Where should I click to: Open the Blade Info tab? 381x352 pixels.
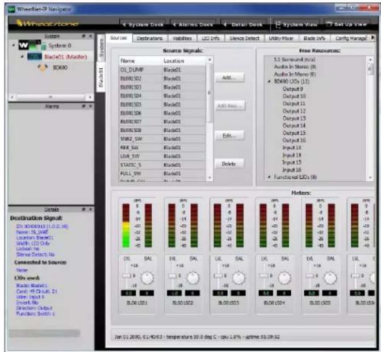315,39
